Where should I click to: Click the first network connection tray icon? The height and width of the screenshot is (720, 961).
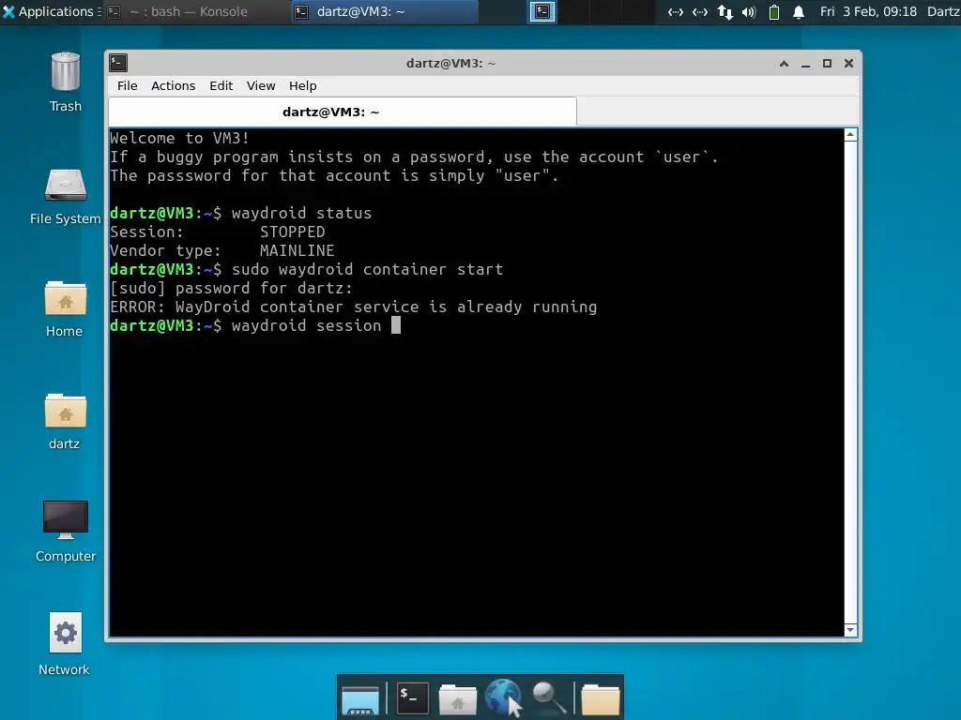[676, 11]
